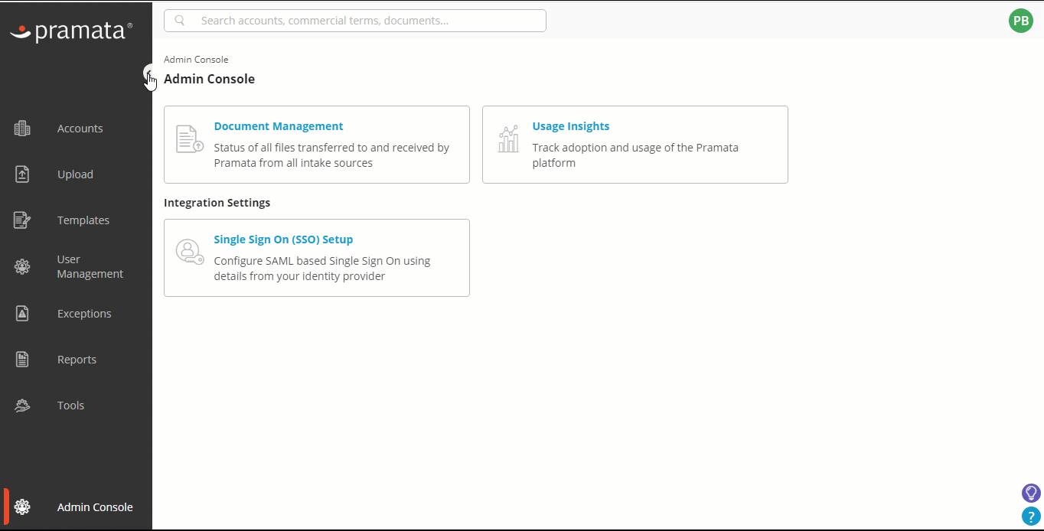Click the Admin Console gear icon
Screen dimensions: 1044x531
coord(22,507)
